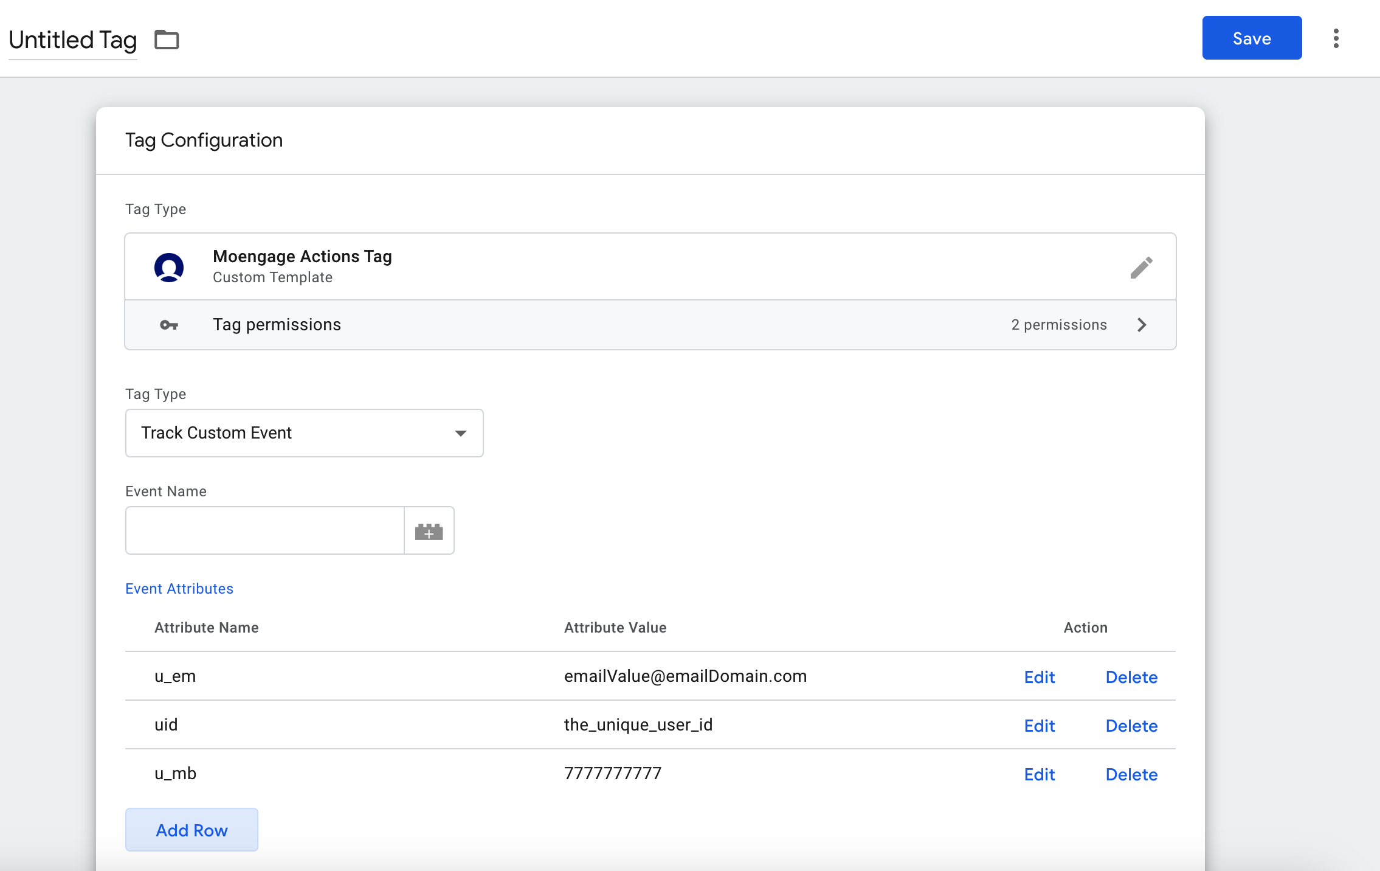1380x871 pixels.
Task: Edit the u_mb attribute row
Action: click(1039, 774)
